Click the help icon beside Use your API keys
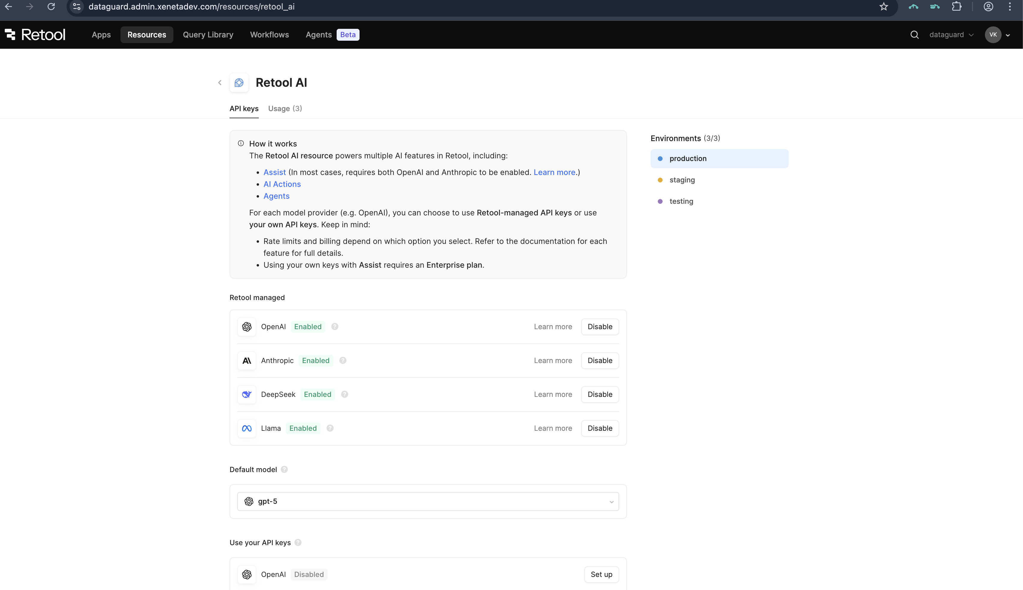Screen dimensions: 1023x590 coord(298,542)
